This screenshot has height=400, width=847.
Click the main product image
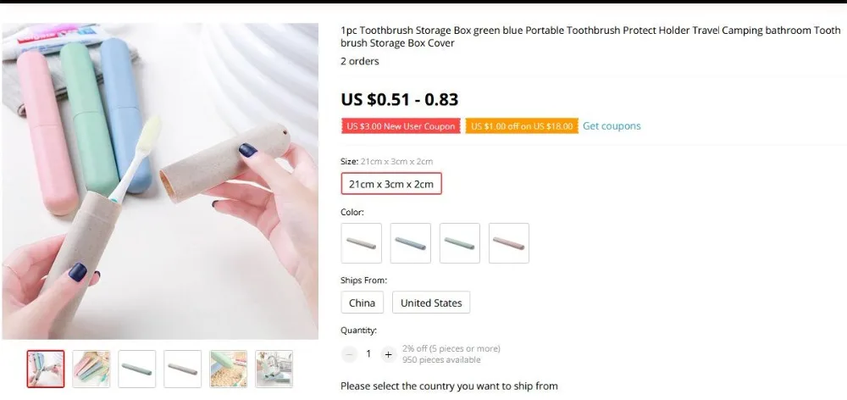[x=160, y=181]
